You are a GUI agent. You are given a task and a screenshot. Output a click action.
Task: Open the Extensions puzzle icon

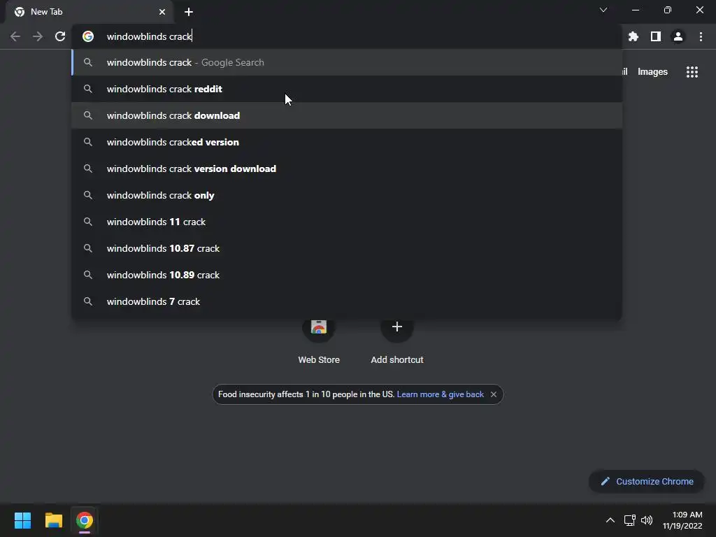(633, 36)
